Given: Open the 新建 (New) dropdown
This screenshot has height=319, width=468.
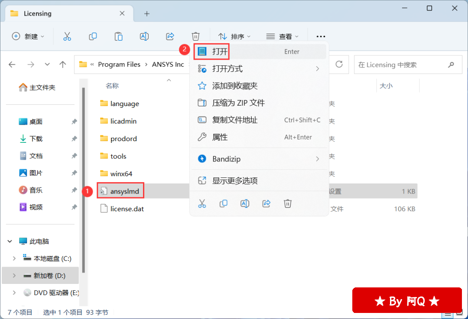Looking at the screenshot, I should pyautogui.click(x=28, y=36).
